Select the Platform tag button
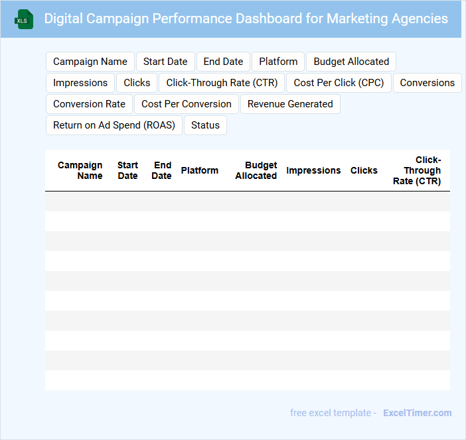466x440 pixels. [x=278, y=62]
